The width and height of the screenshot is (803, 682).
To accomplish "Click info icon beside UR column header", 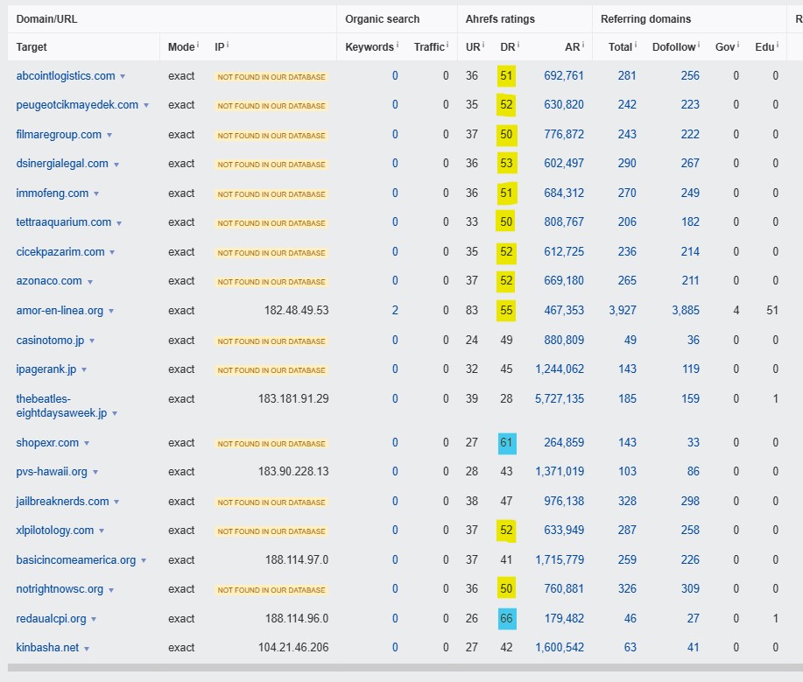I will 483,45.
